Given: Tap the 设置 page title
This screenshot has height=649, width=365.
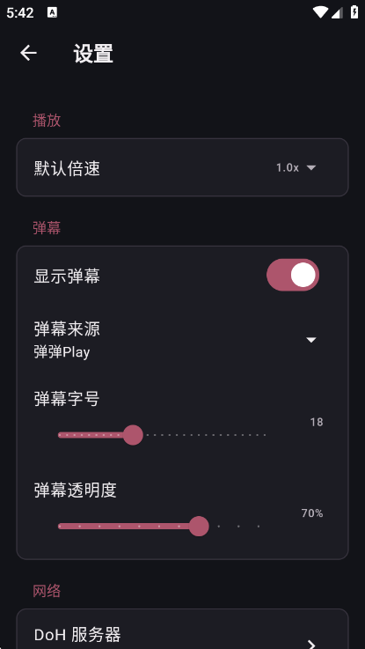Looking at the screenshot, I should coord(93,54).
